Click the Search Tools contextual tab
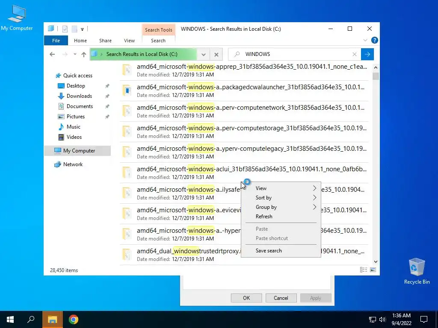The height and width of the screenshot is (328, 438). tap(158, 30)
